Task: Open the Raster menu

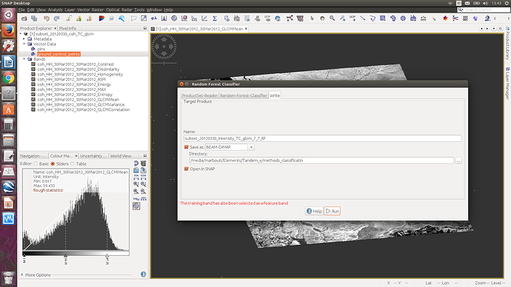Action: click(x=98, y=10)
